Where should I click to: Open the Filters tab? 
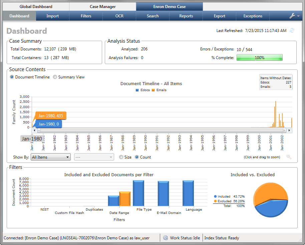click(x=86, y=16)
